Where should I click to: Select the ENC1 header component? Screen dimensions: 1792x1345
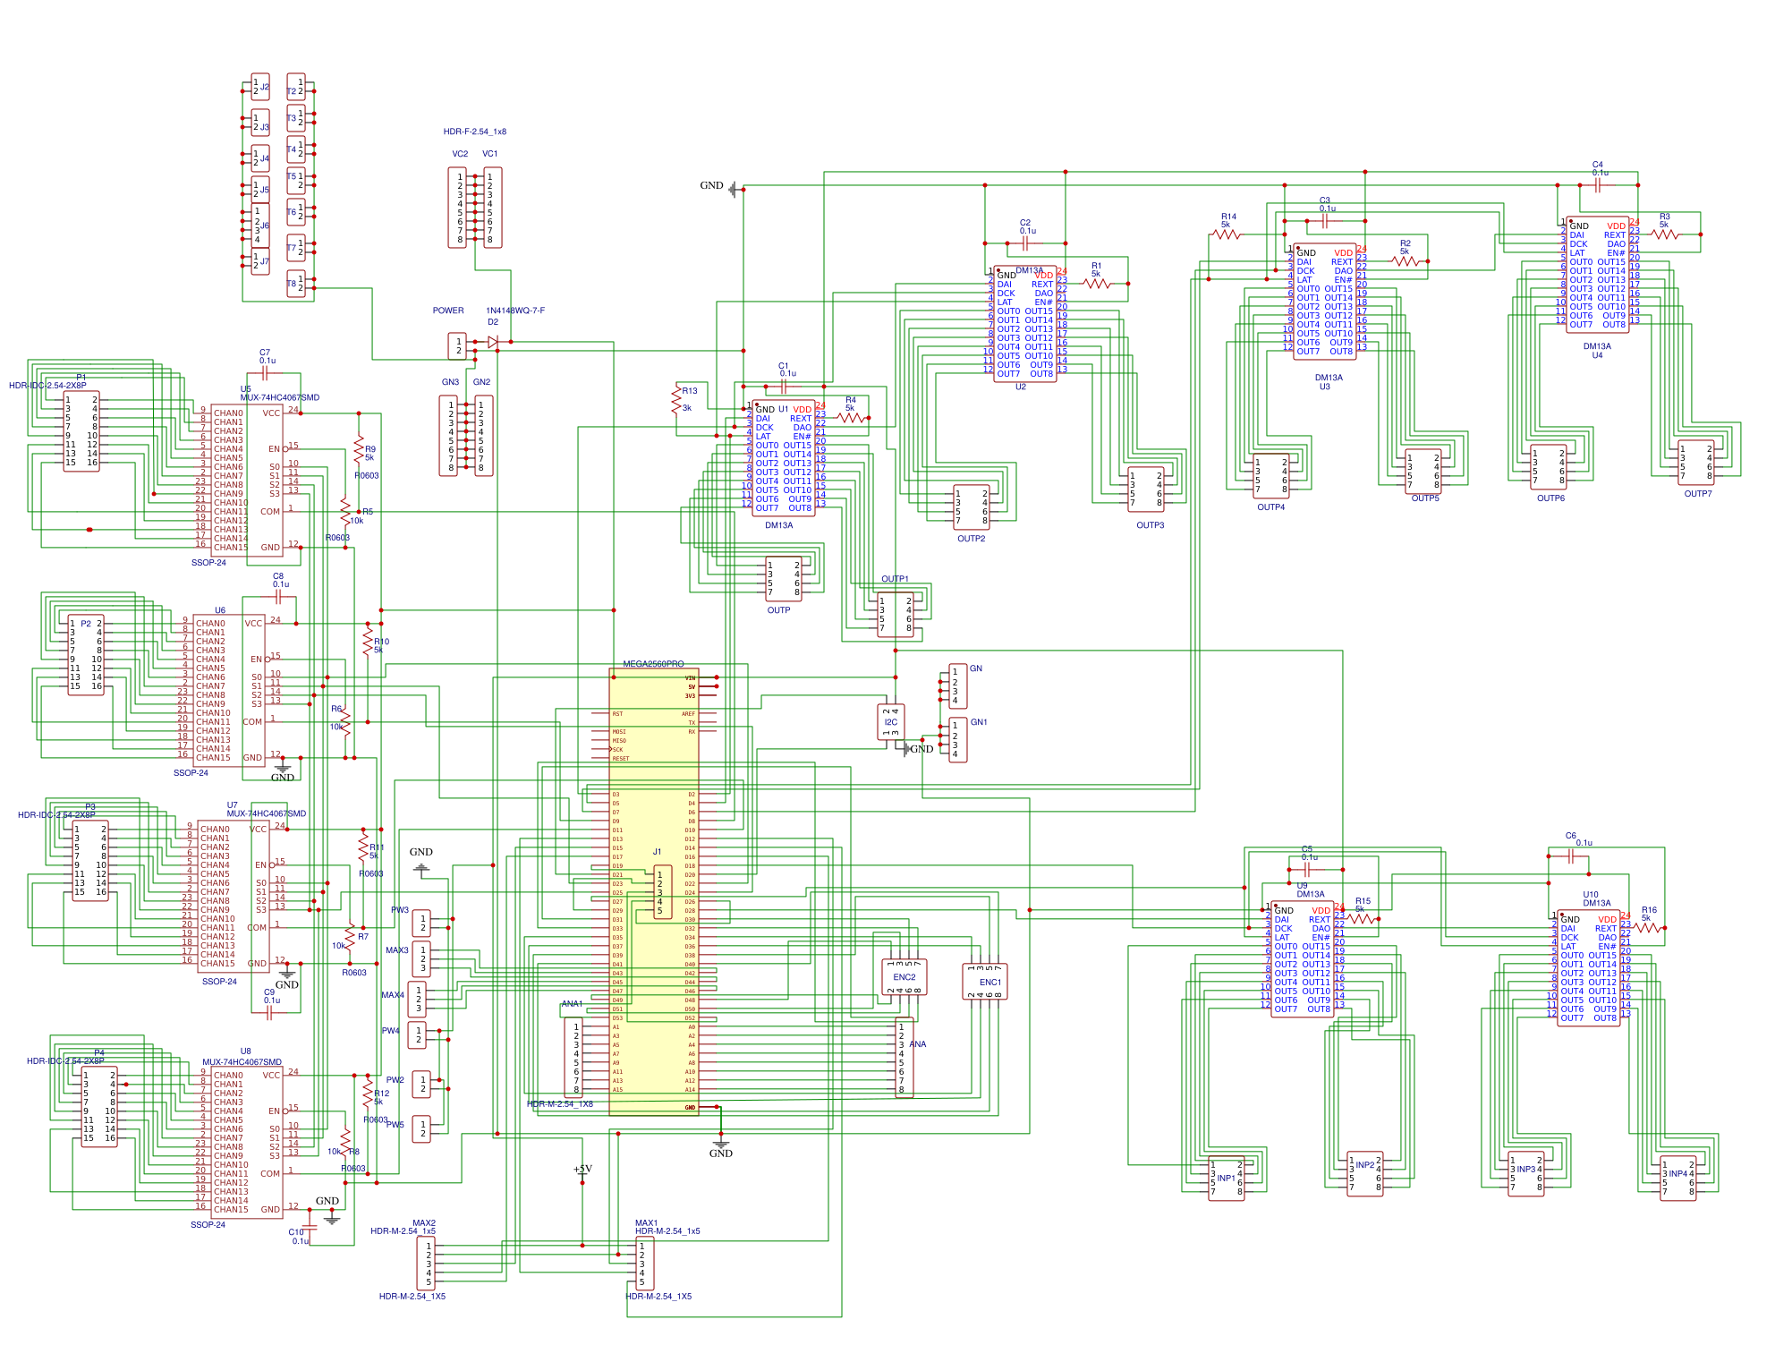985,982
